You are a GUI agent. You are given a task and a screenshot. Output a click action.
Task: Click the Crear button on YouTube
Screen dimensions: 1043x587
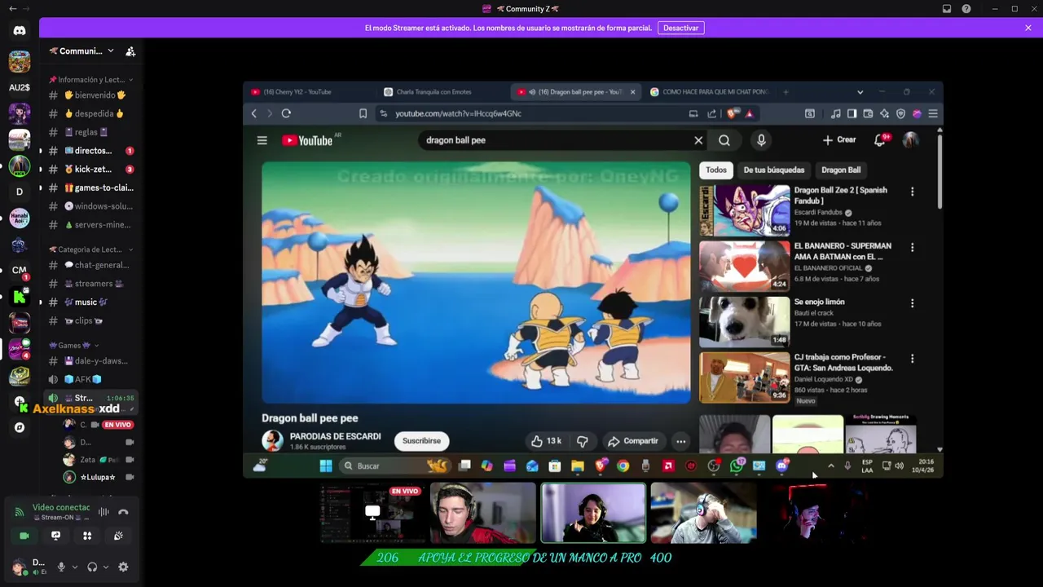pyautogui.click(x=839, y=140)
